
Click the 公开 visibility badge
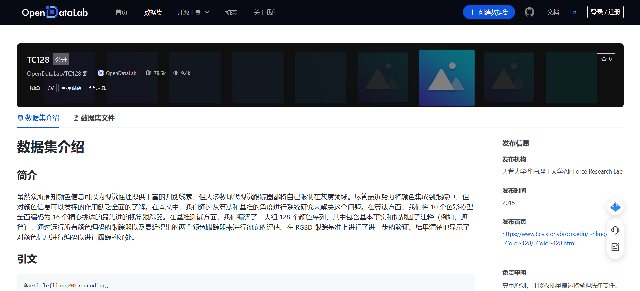tap(61, 60)
